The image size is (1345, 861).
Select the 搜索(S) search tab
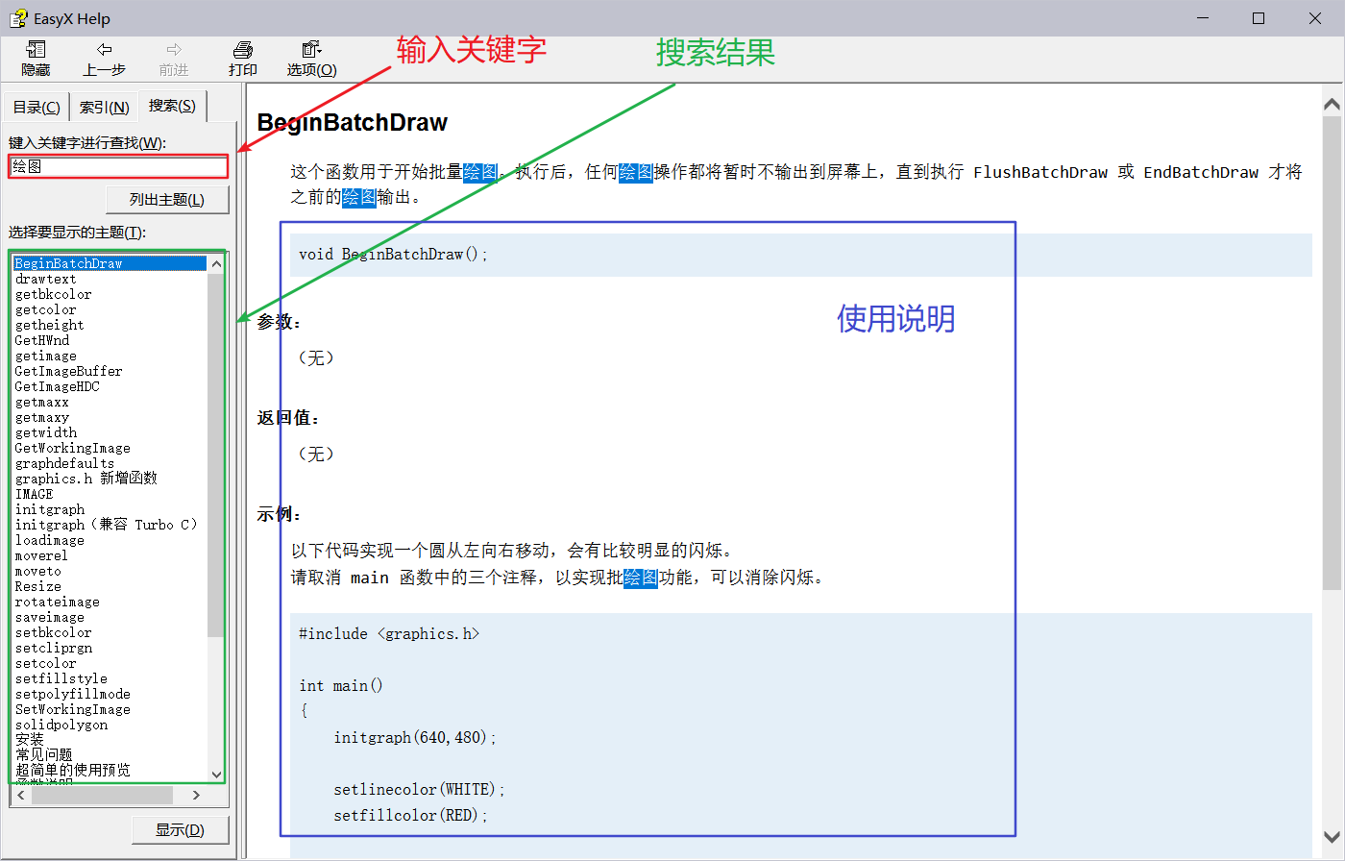172,106
